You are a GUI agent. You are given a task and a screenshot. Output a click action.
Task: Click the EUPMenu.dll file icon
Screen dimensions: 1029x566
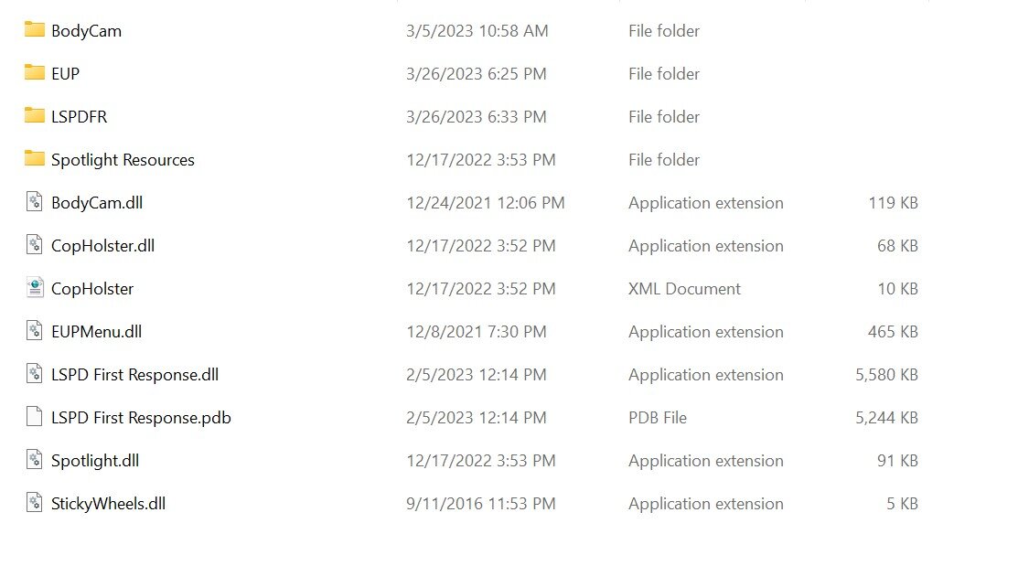tap(35, 331)
